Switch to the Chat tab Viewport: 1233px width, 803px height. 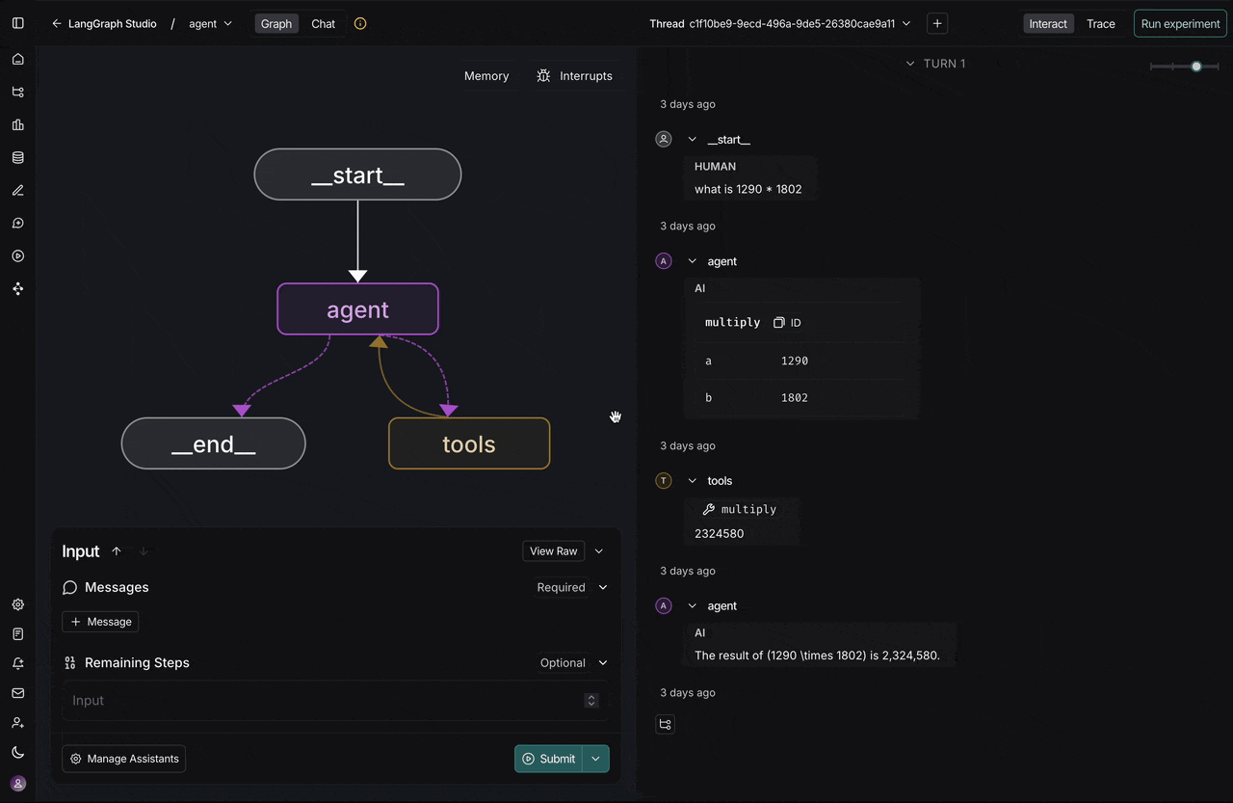[x=323, y=23]
